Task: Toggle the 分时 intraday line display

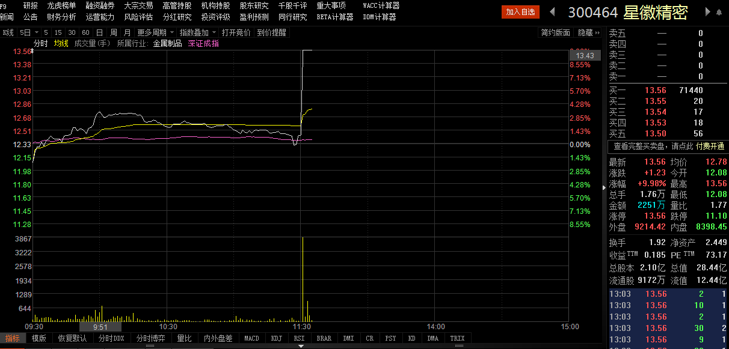Action: tap(40, 43)
